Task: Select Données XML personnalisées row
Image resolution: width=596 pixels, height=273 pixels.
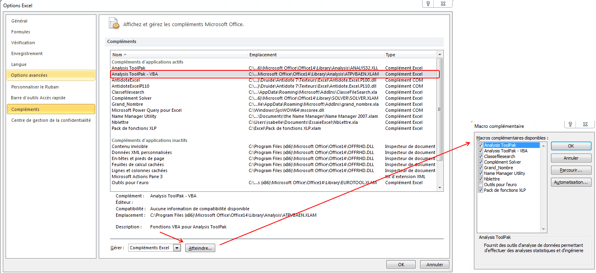Action: click(x=274, y=152)
